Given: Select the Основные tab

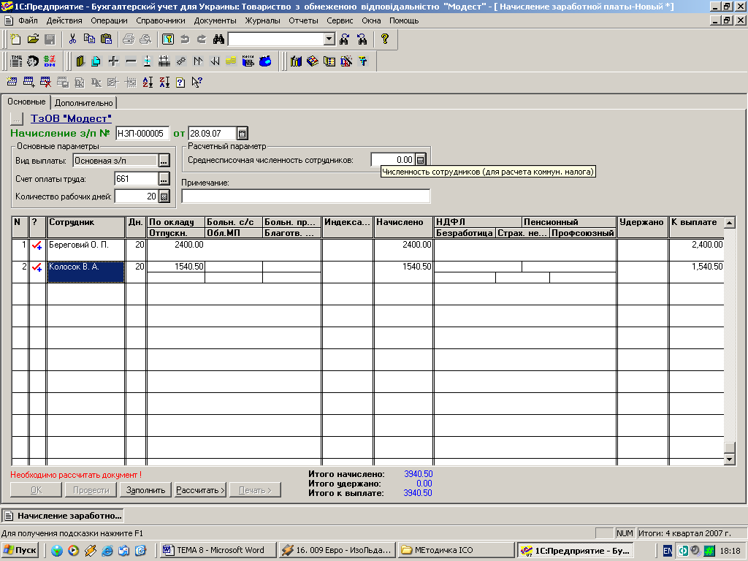Looking at the screenshot, I should tap(26, 102).
